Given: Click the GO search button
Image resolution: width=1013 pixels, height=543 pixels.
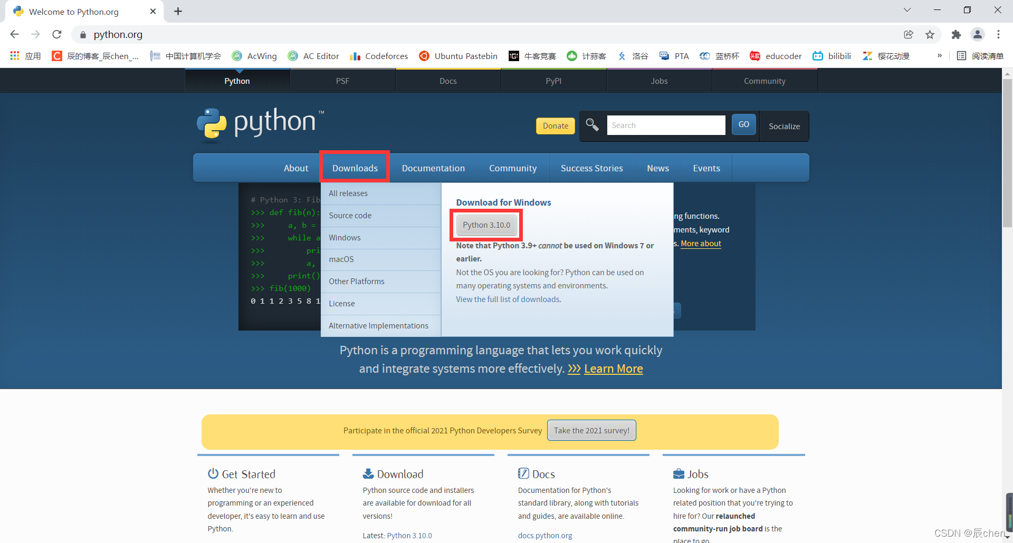Looking at the screenshot, I should (744, 124).
